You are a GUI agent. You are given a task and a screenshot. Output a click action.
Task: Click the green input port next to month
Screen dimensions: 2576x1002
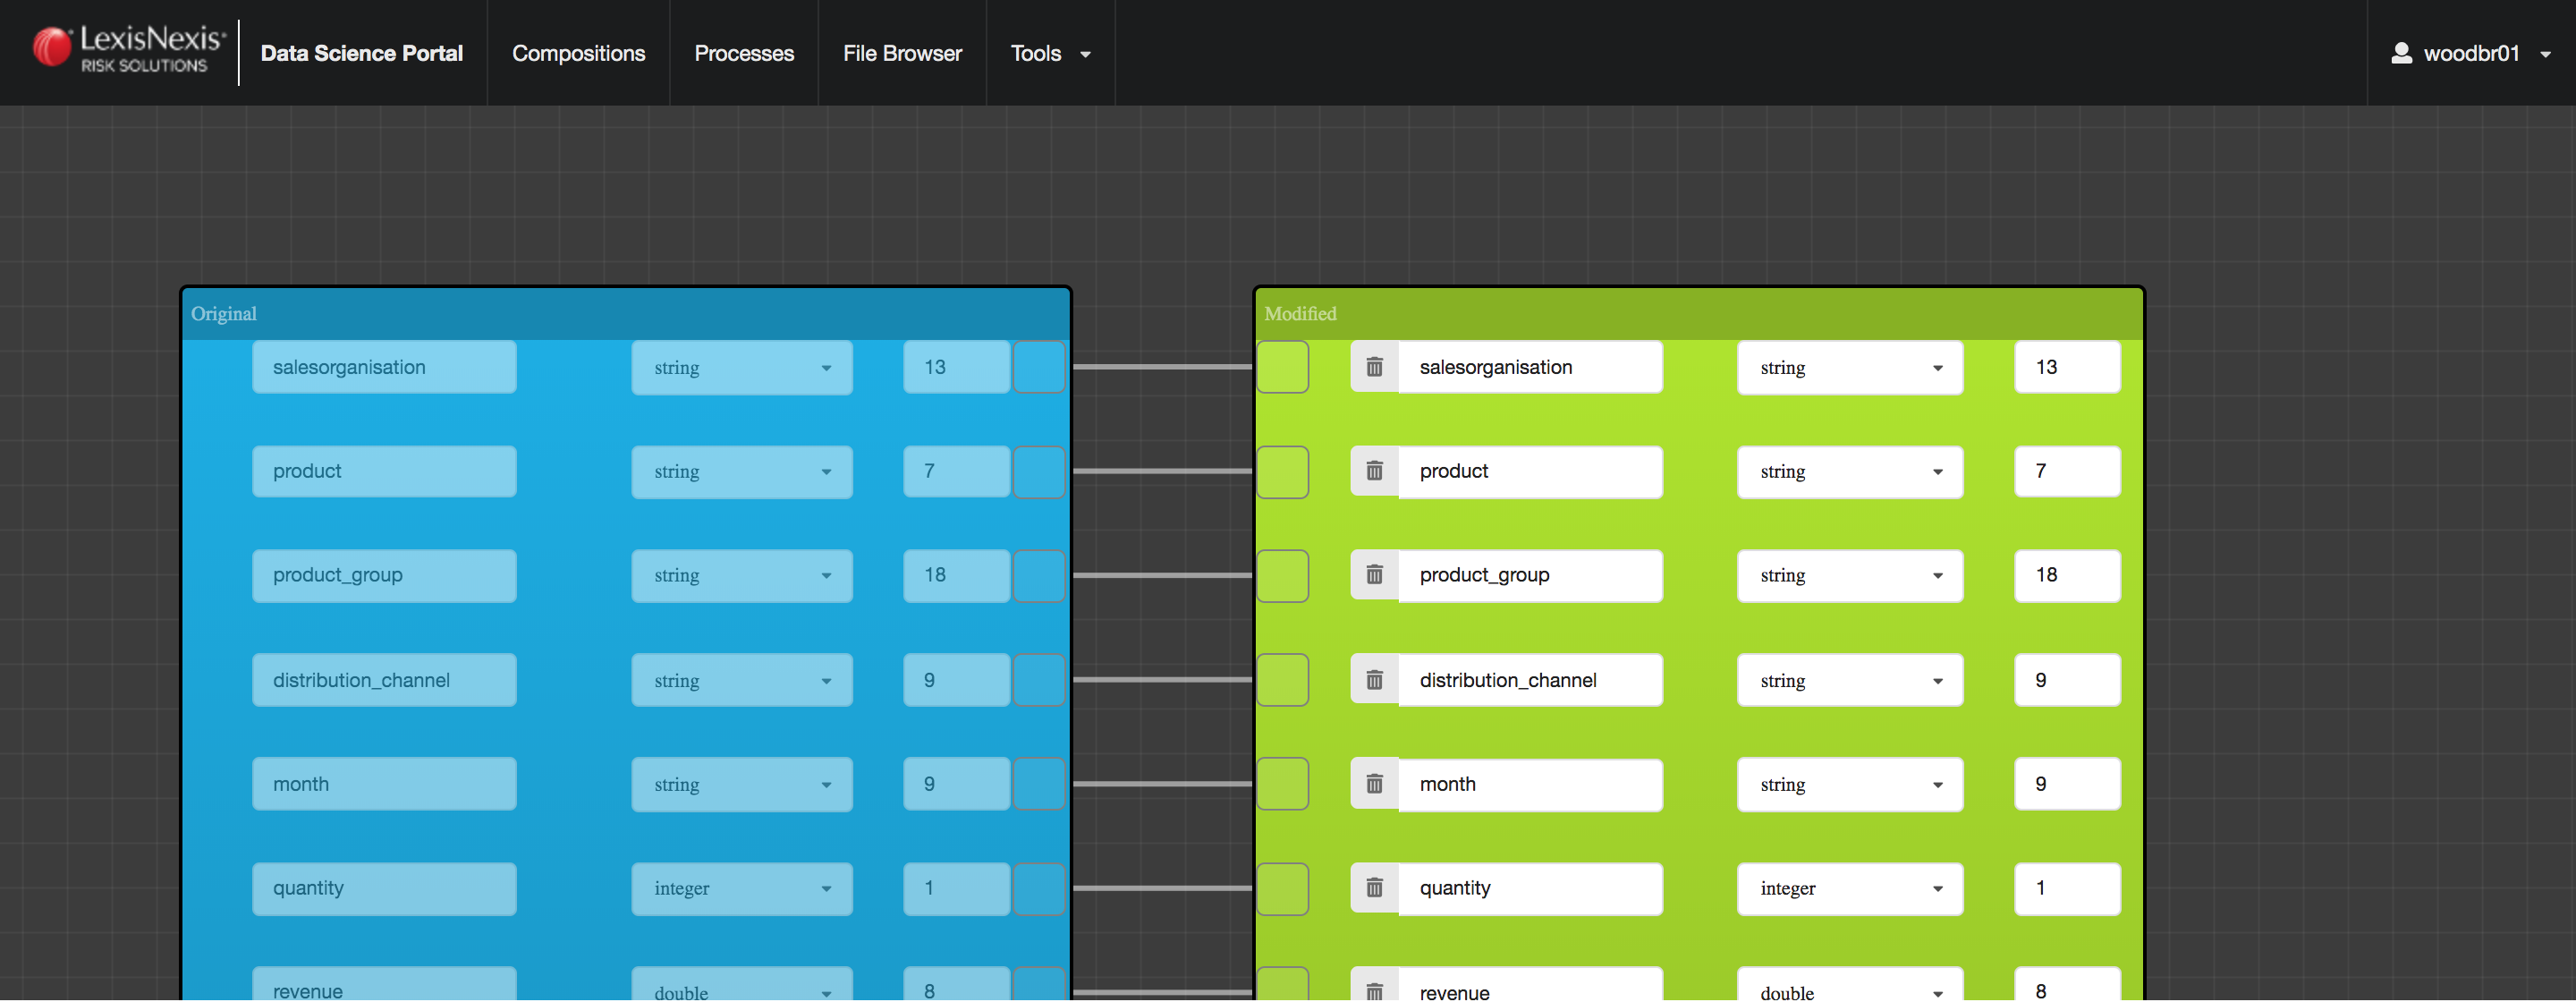(1282, 784)
